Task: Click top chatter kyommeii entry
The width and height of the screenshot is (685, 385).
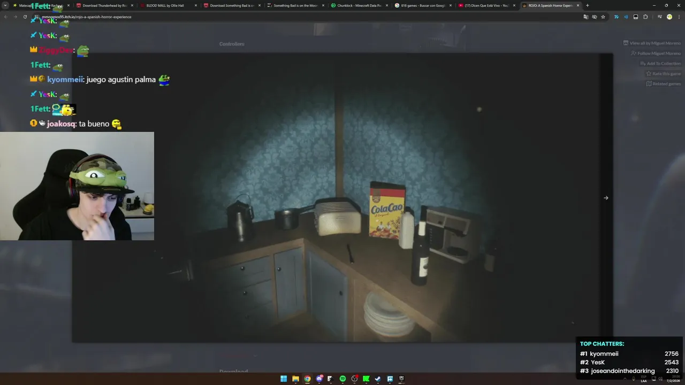Action: pyautogui.click(x=629, y=353)
